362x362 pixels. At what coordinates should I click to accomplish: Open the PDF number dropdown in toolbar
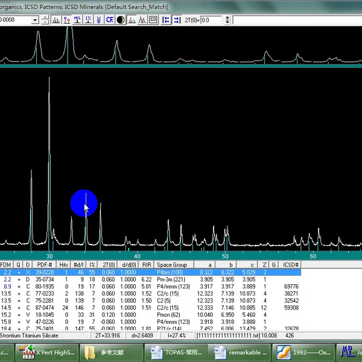coord(36,20)
